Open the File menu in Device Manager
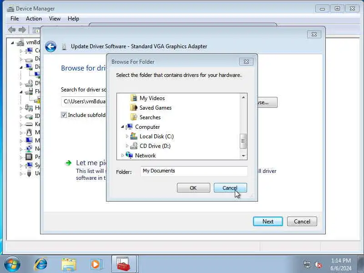Screen dimensions: 364x273 point(15,19)
